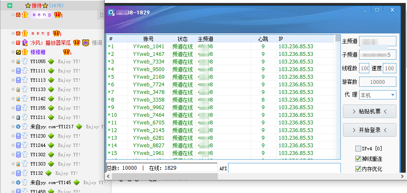Screen dimensions: 407x193
Task: Click the account table's vertical scrollbar thumb
Action: click(x=338, y=39)
